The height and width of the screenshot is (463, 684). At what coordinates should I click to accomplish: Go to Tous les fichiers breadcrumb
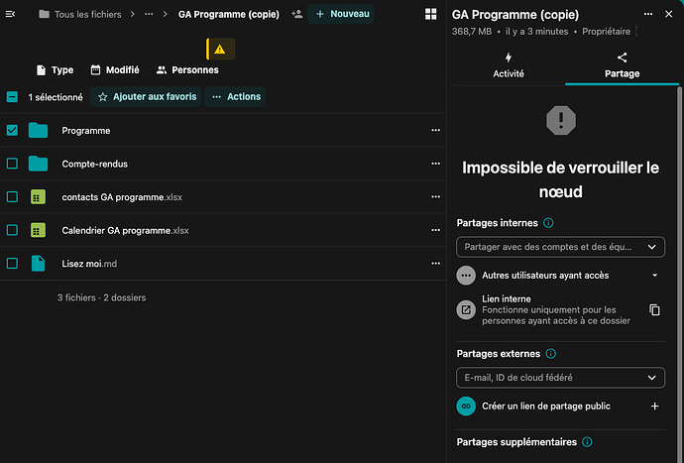pyautogui.click(x=86, y=15)
